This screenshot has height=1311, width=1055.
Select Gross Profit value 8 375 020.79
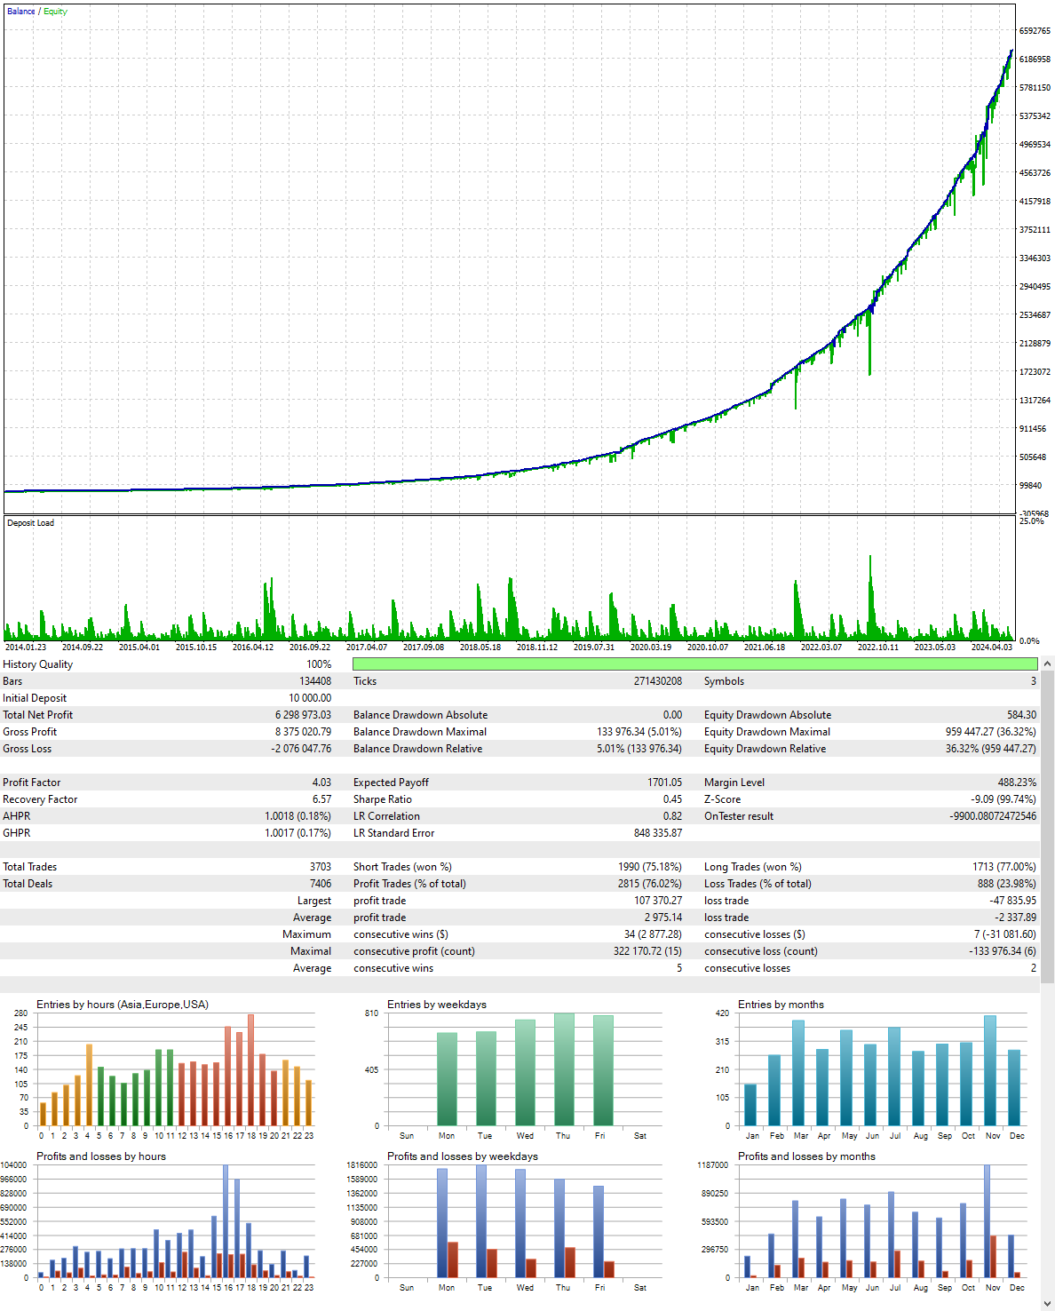point(303,732)
